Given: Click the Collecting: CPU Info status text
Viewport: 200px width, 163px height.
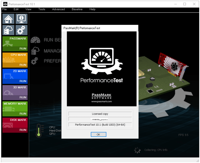Looking at the screenshot, I should [156, 150].
